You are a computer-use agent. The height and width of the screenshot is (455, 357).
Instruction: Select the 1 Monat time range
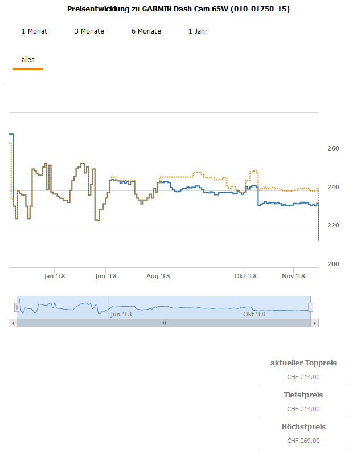click(x=35, y=31)
